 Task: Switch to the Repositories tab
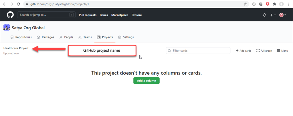[21, 37]
